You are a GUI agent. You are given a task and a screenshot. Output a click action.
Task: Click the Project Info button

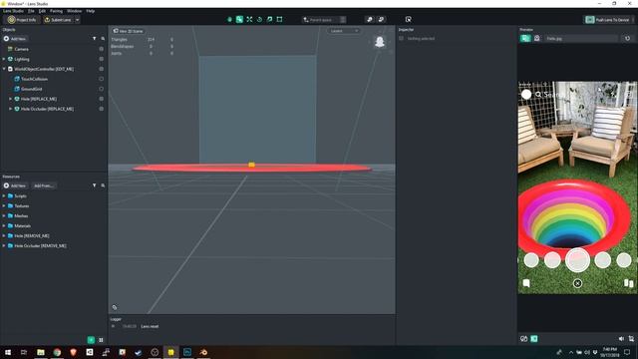[x=23, y=20]
